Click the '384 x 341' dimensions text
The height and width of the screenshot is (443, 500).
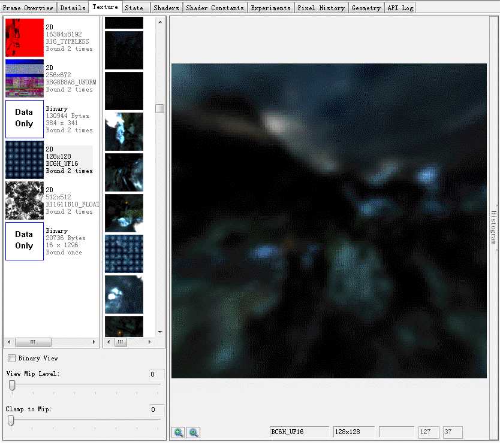[x=62, y=123]
